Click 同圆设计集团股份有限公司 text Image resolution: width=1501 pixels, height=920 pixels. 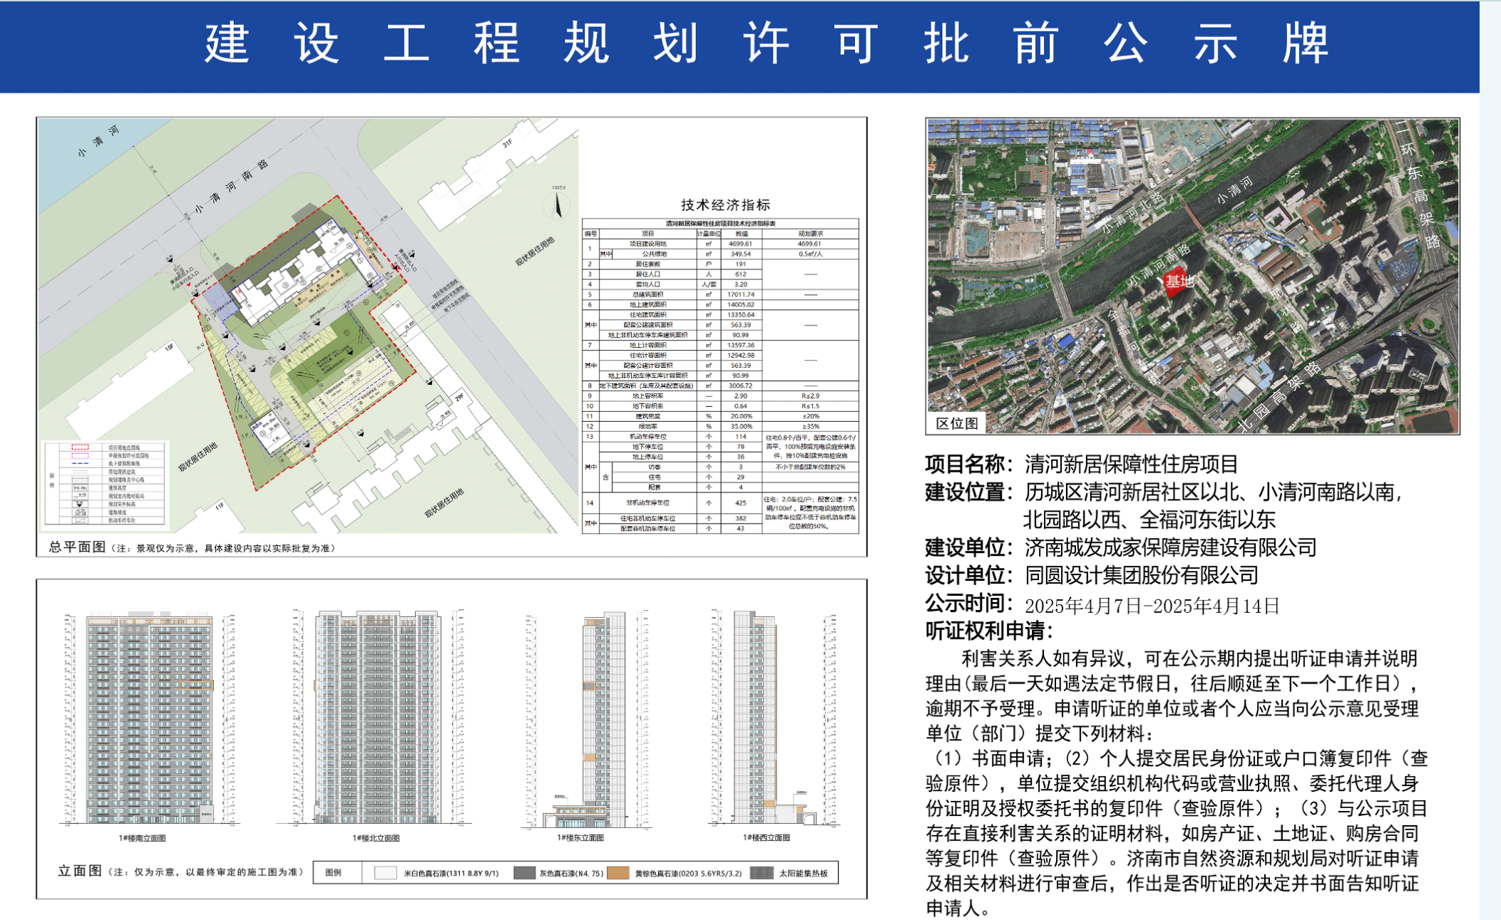pyautogui.click(x=1141, y=575)
